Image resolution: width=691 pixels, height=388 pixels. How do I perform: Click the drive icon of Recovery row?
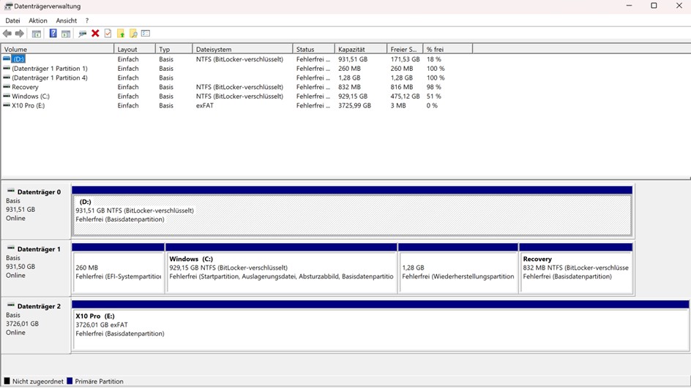pyautogui.click(x=7, y=87)
